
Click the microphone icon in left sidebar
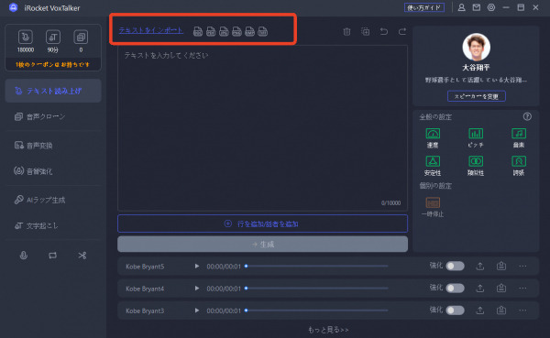pos(24,256)
